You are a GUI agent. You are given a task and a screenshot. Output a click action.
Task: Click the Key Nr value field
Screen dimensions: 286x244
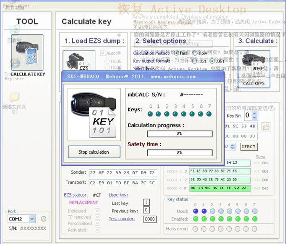248,116
